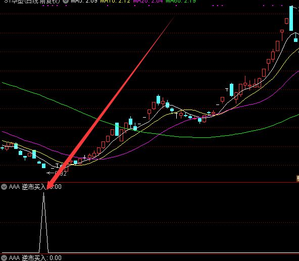Image resolution: width=299 pixels, height=261 pixels.
Task: Click the 逆市买入 label in first panel
Action: click(34, 187)
